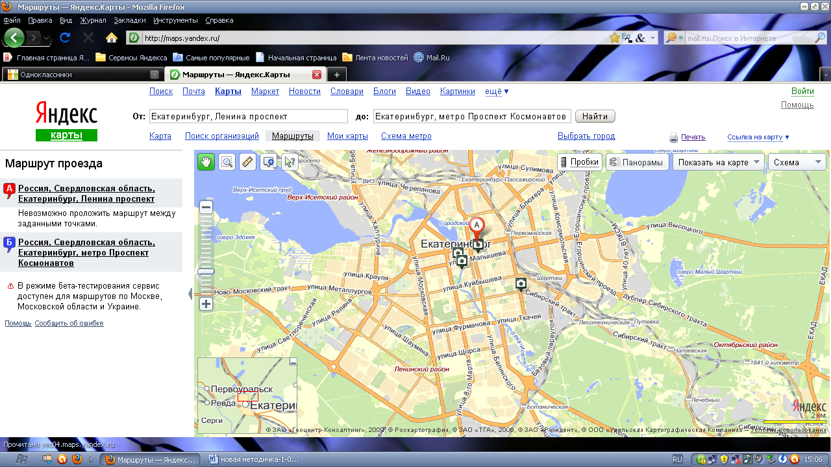831x467 pixels.
Task: Open the Схема map type dropdown
Action: coord(797,162)
